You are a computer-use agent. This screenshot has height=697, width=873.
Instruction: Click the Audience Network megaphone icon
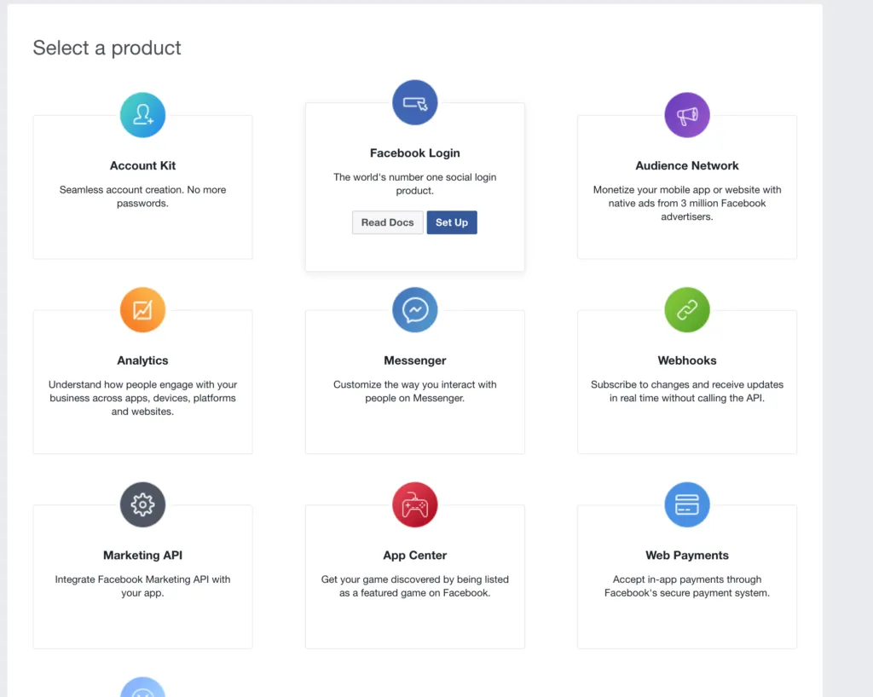[x=687, y=115]
